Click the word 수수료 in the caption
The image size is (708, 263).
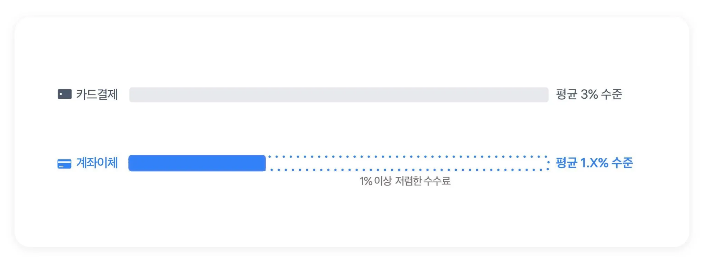437,181
